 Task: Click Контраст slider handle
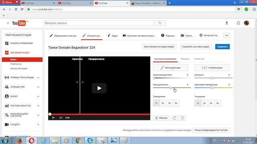point(212,78)
